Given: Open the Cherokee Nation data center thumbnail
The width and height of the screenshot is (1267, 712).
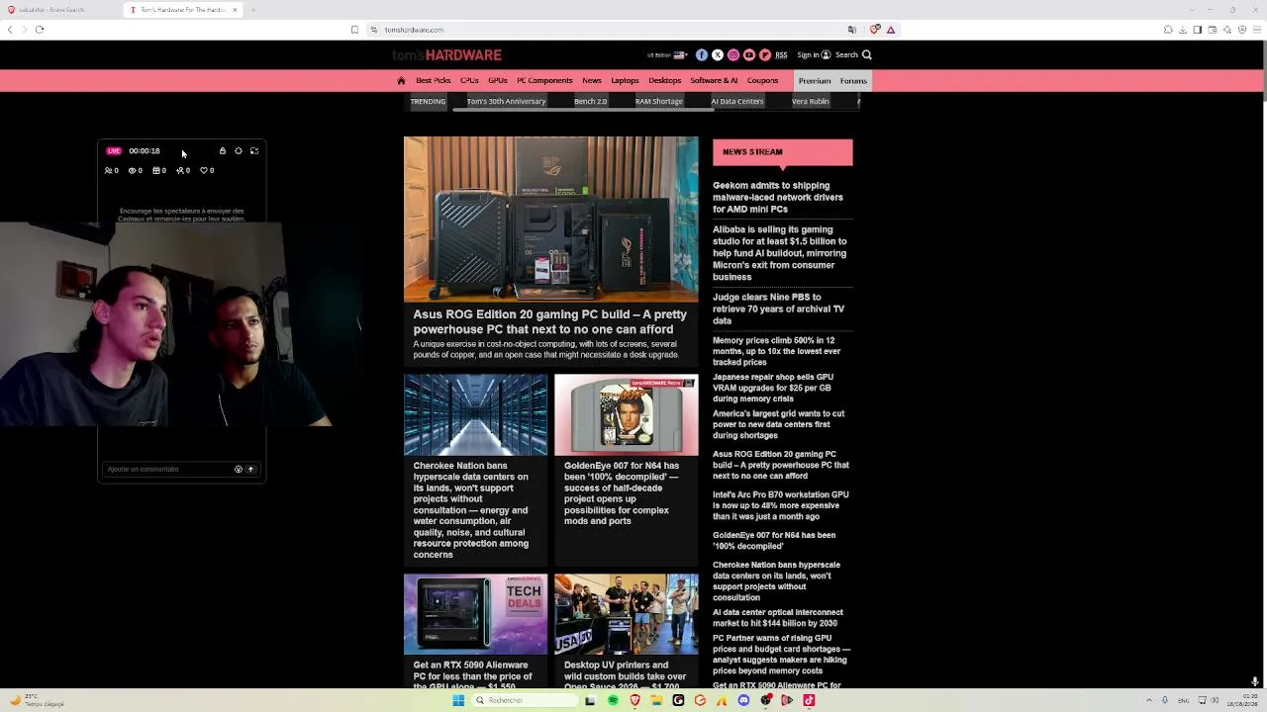Looking at the screenshot, I should coord(475,414).
